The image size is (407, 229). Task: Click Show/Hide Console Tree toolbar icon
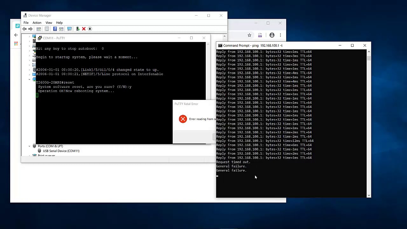pos(39,29)
